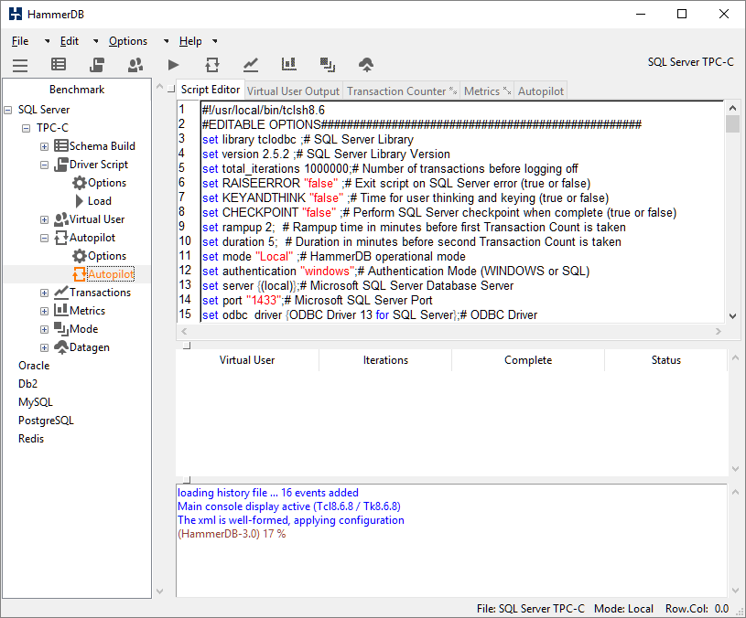
Task: Expand the Transactions node
Action: pos(44,293)
